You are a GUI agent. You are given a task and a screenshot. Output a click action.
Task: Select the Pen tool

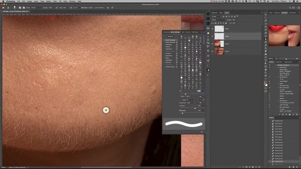pos(266,57)
